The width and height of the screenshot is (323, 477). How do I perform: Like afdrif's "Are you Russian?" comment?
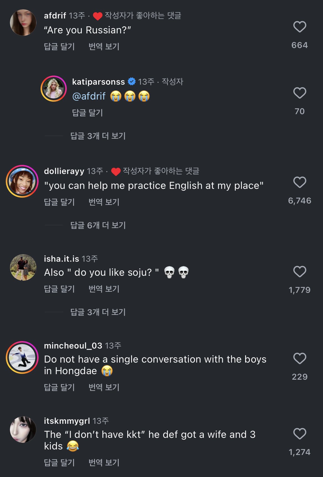pos(300,27)
